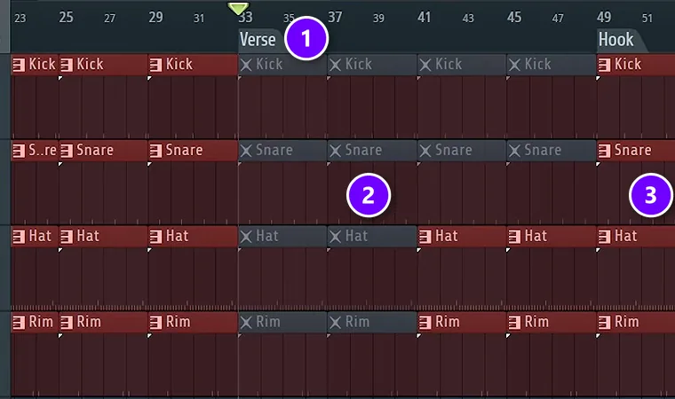The height and width of the screenshot is (399, 675).
Task: Click the muted X icon on Snare clip at bar 41
Action: coord(425,151)
